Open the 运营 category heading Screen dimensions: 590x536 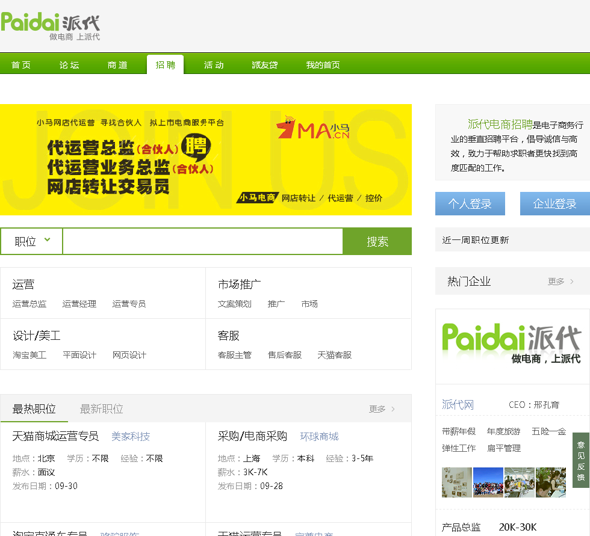(x=23, y=285)
